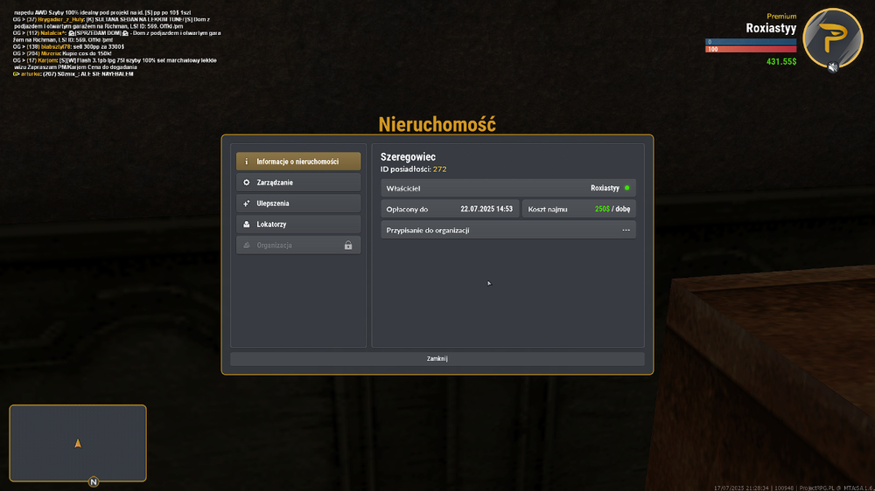The image size is (875, 491).
Task: Click the locked Organizacja tab
Action: (x=298, y=245)
